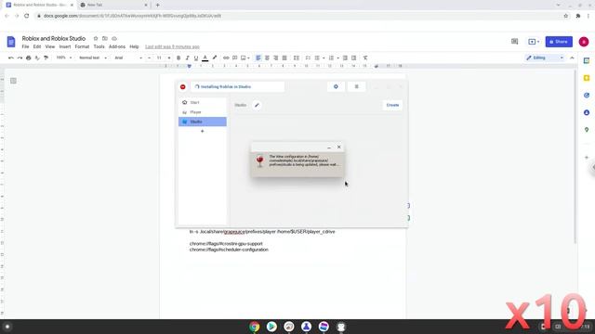Open the Editing mode dropdown

point(545,58)
